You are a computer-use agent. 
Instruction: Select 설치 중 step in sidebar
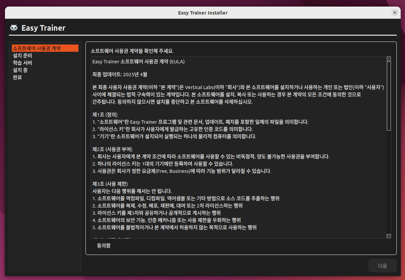click(45, 70)
